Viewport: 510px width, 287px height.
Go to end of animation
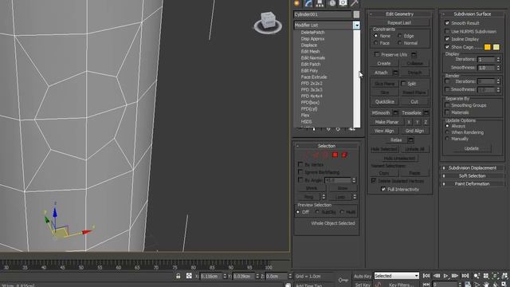pos(465,276)
